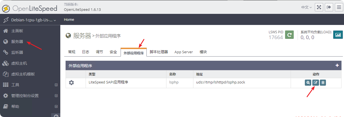Switch to the 日志 tab
The height and width of the screenshot is (117, 344).
click(86, 52)
